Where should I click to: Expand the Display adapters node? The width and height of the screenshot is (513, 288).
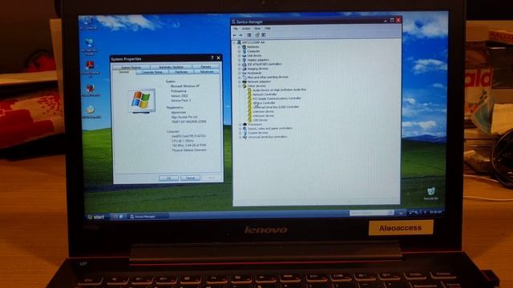click(x=239, y=60)
